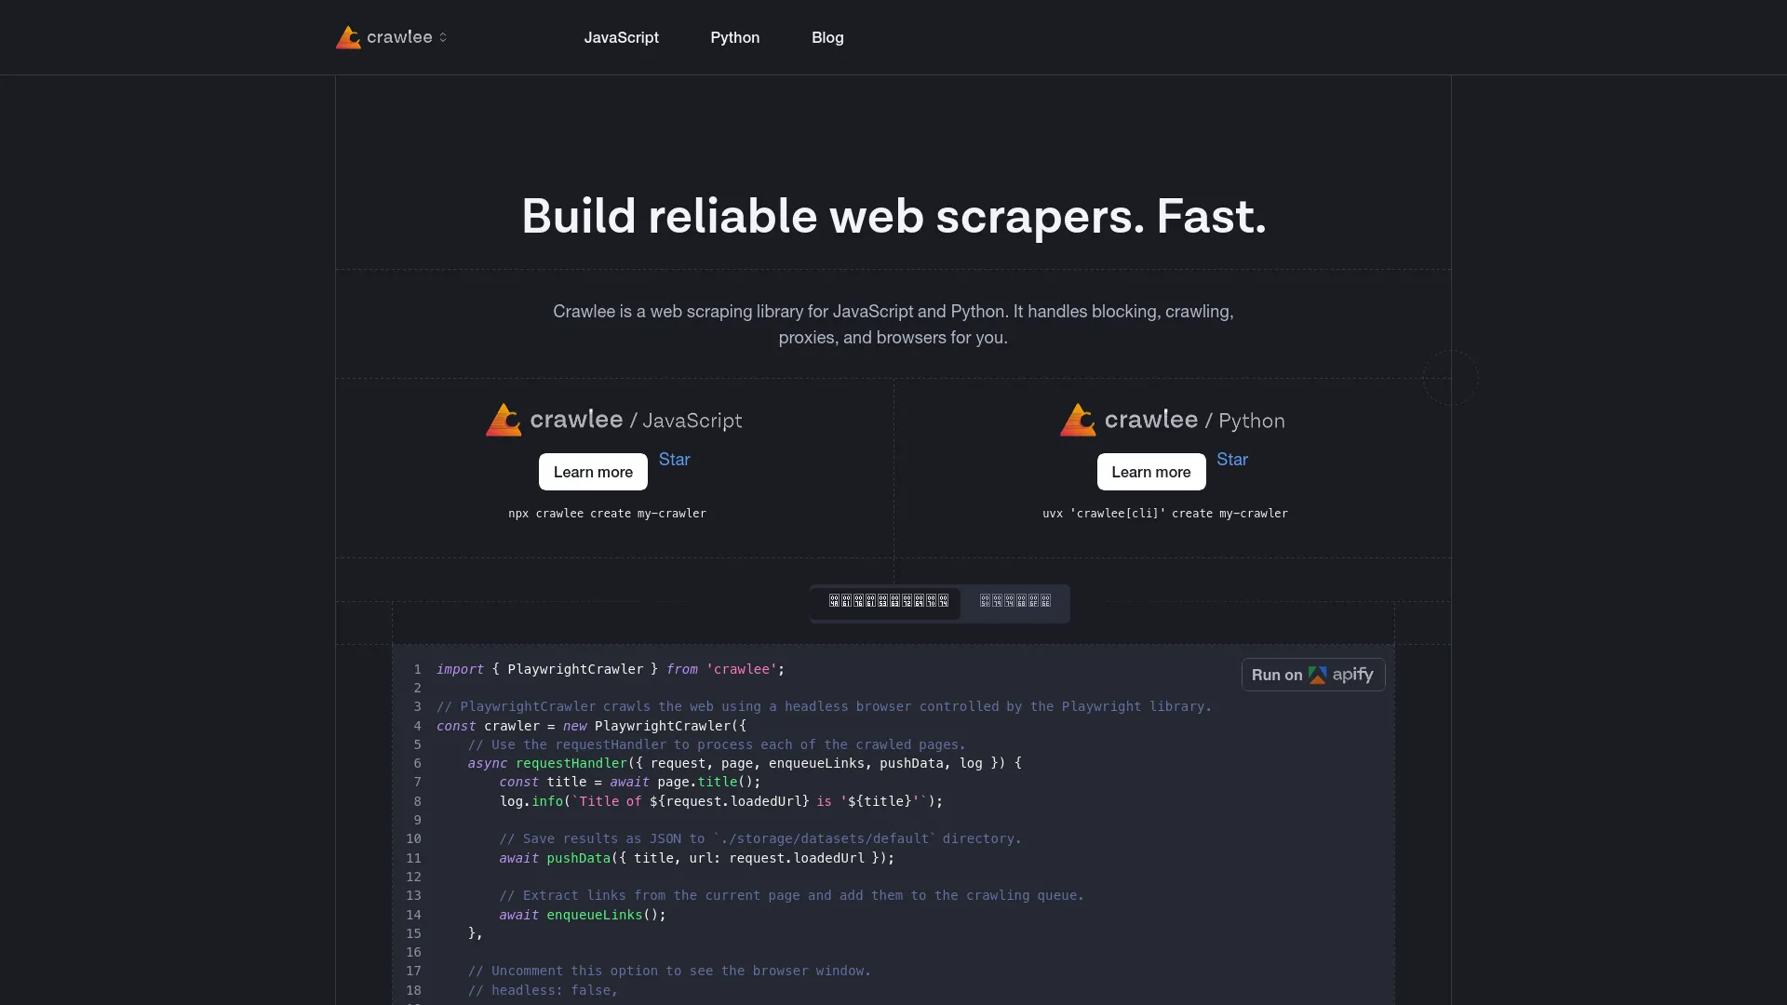This screenshot has width=1787, height=1005.
Task: Star the Python Crawlee repository
Action: pos(1232,460)
